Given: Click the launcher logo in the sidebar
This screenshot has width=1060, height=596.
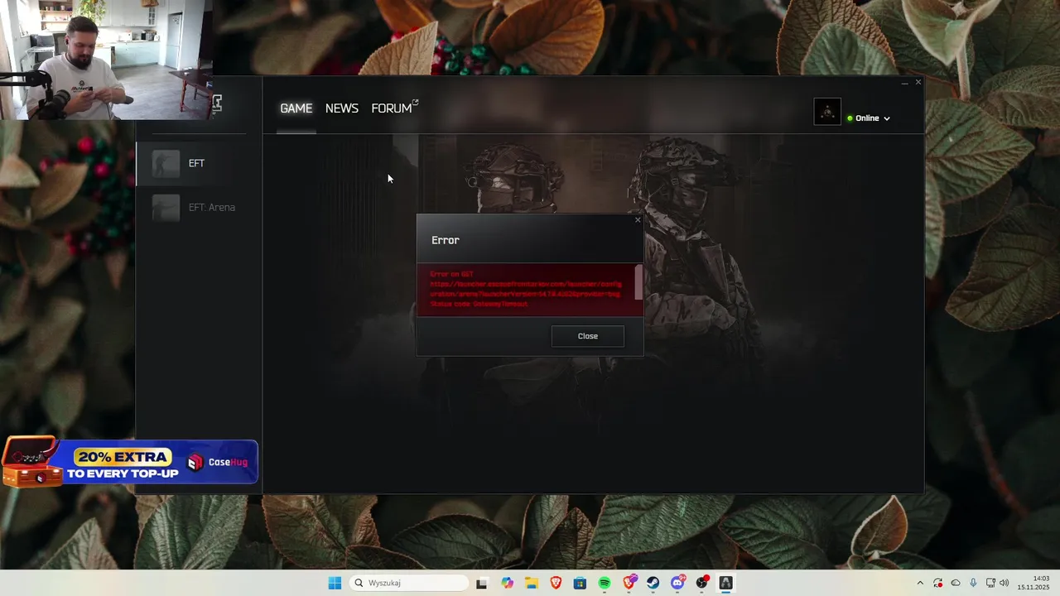Looking at the screenshot, I should [217, 103].
